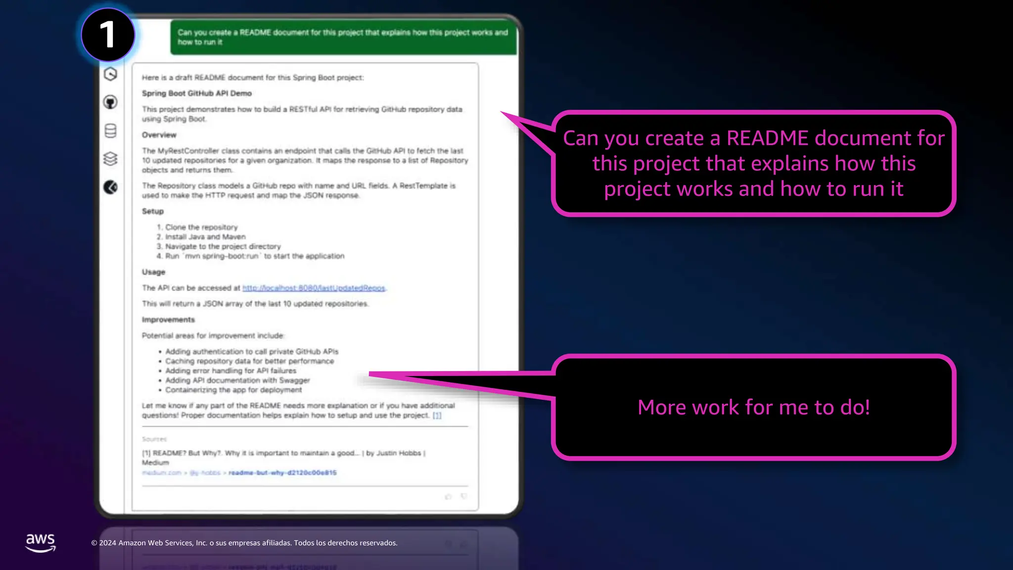This screenshot has height=570, width=1013.
Task: Give thumbs up to the README response
Action: (x=448, y=496)
